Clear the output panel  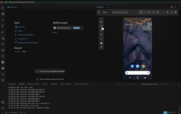click(x=163, y=84)
